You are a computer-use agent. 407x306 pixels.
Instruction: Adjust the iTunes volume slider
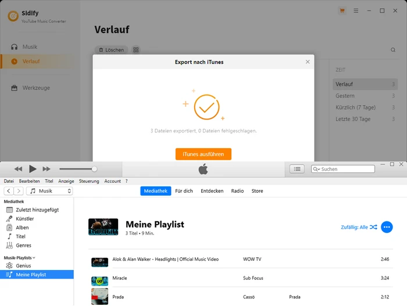[78, 169]
